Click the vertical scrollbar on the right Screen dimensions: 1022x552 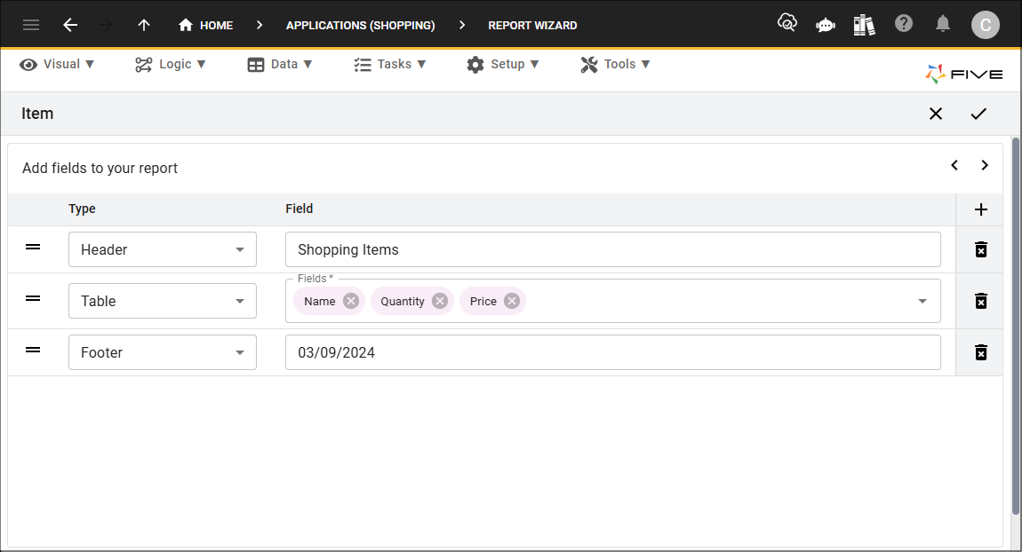pyautogui.click(x=1016, y=326)
